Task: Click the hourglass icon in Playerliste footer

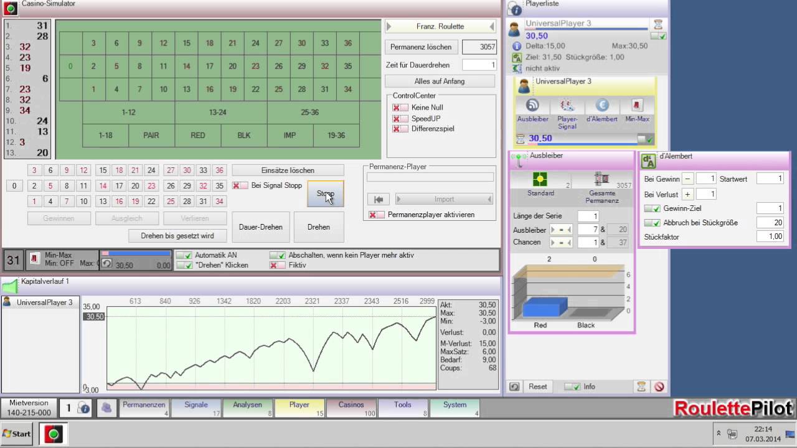Action: coord(641,386)
